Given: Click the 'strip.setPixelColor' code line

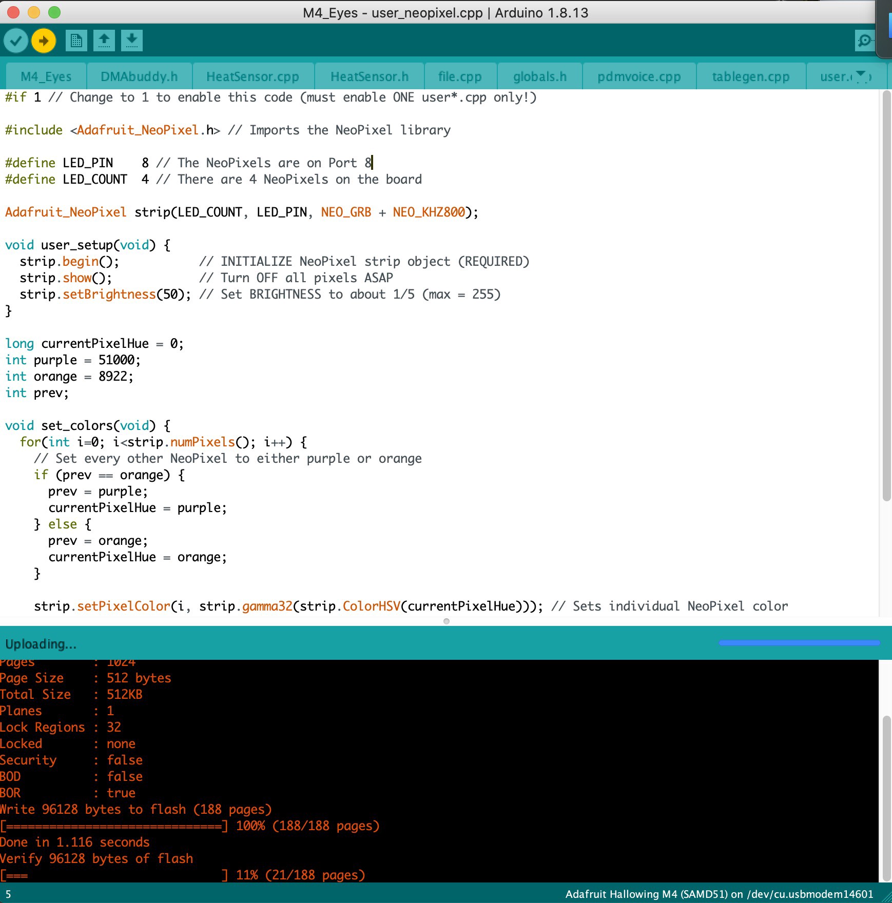Looking at the screenshot, I should tap(411, 606).
